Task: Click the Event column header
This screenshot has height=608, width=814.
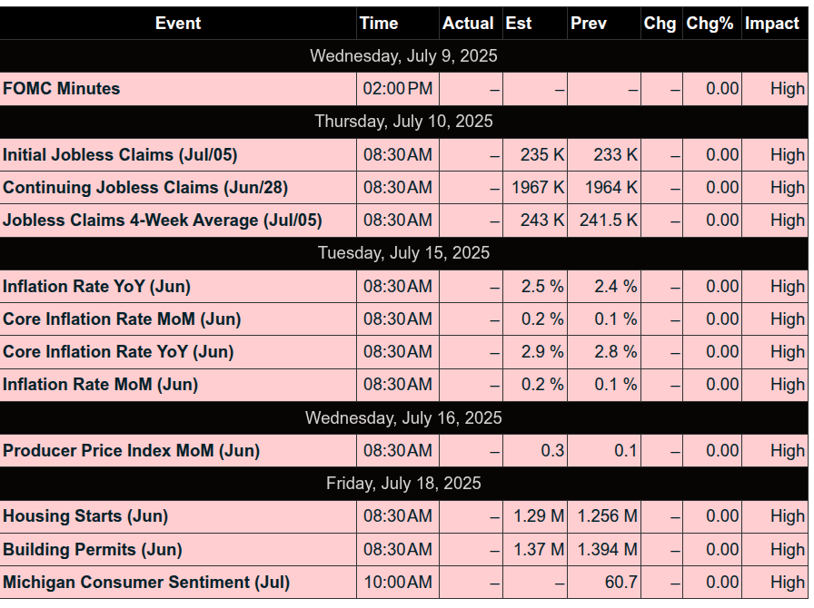Action: 178,24
